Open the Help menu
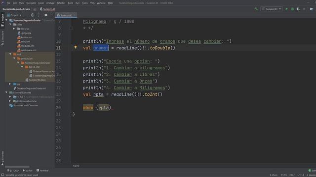The width and height of the screenshot is (316, 177). click(x=110, y=3)
